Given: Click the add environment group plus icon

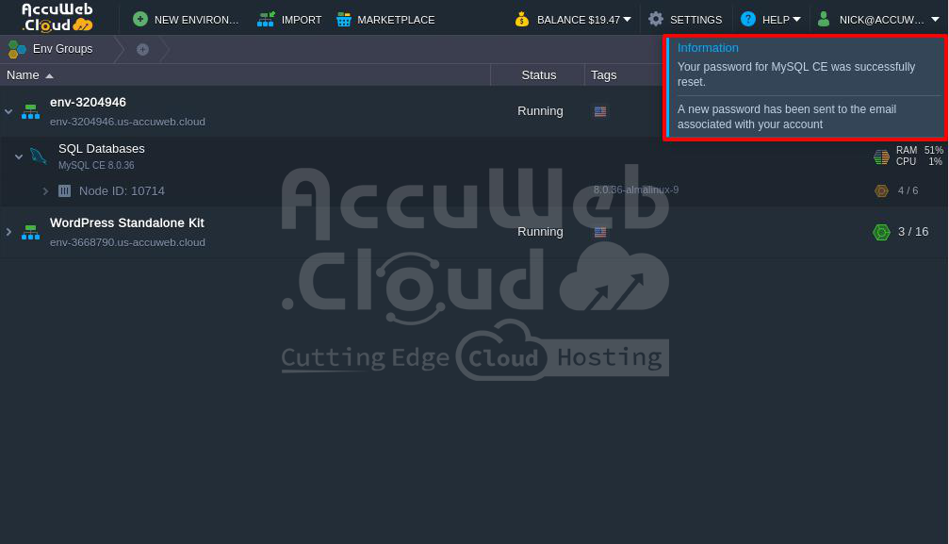Looking at the screenshot, I should pyautogui.click(x=142, y=49).
